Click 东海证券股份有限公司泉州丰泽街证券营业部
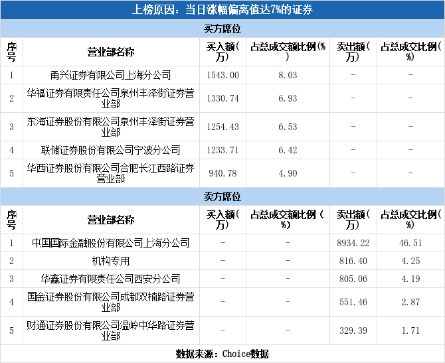Viewport: 445px width, 363px height. tap(111, 127)
